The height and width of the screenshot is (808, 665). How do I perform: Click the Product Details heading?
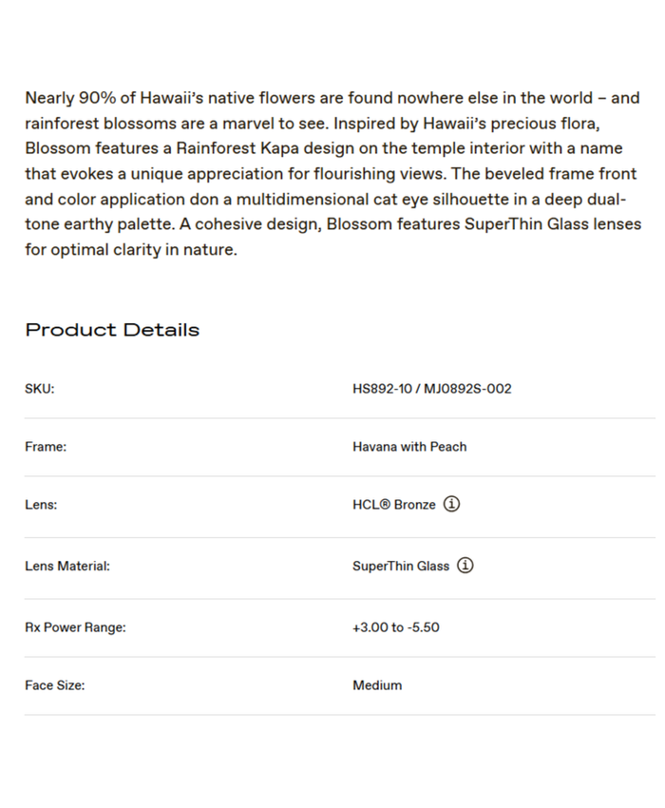[112, 330]
